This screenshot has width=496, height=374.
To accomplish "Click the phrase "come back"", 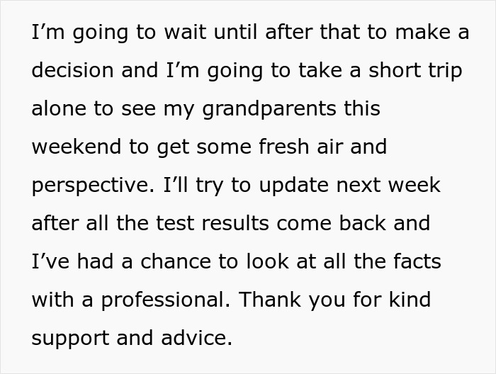I will pyautogui.click(x=341, y=224).
